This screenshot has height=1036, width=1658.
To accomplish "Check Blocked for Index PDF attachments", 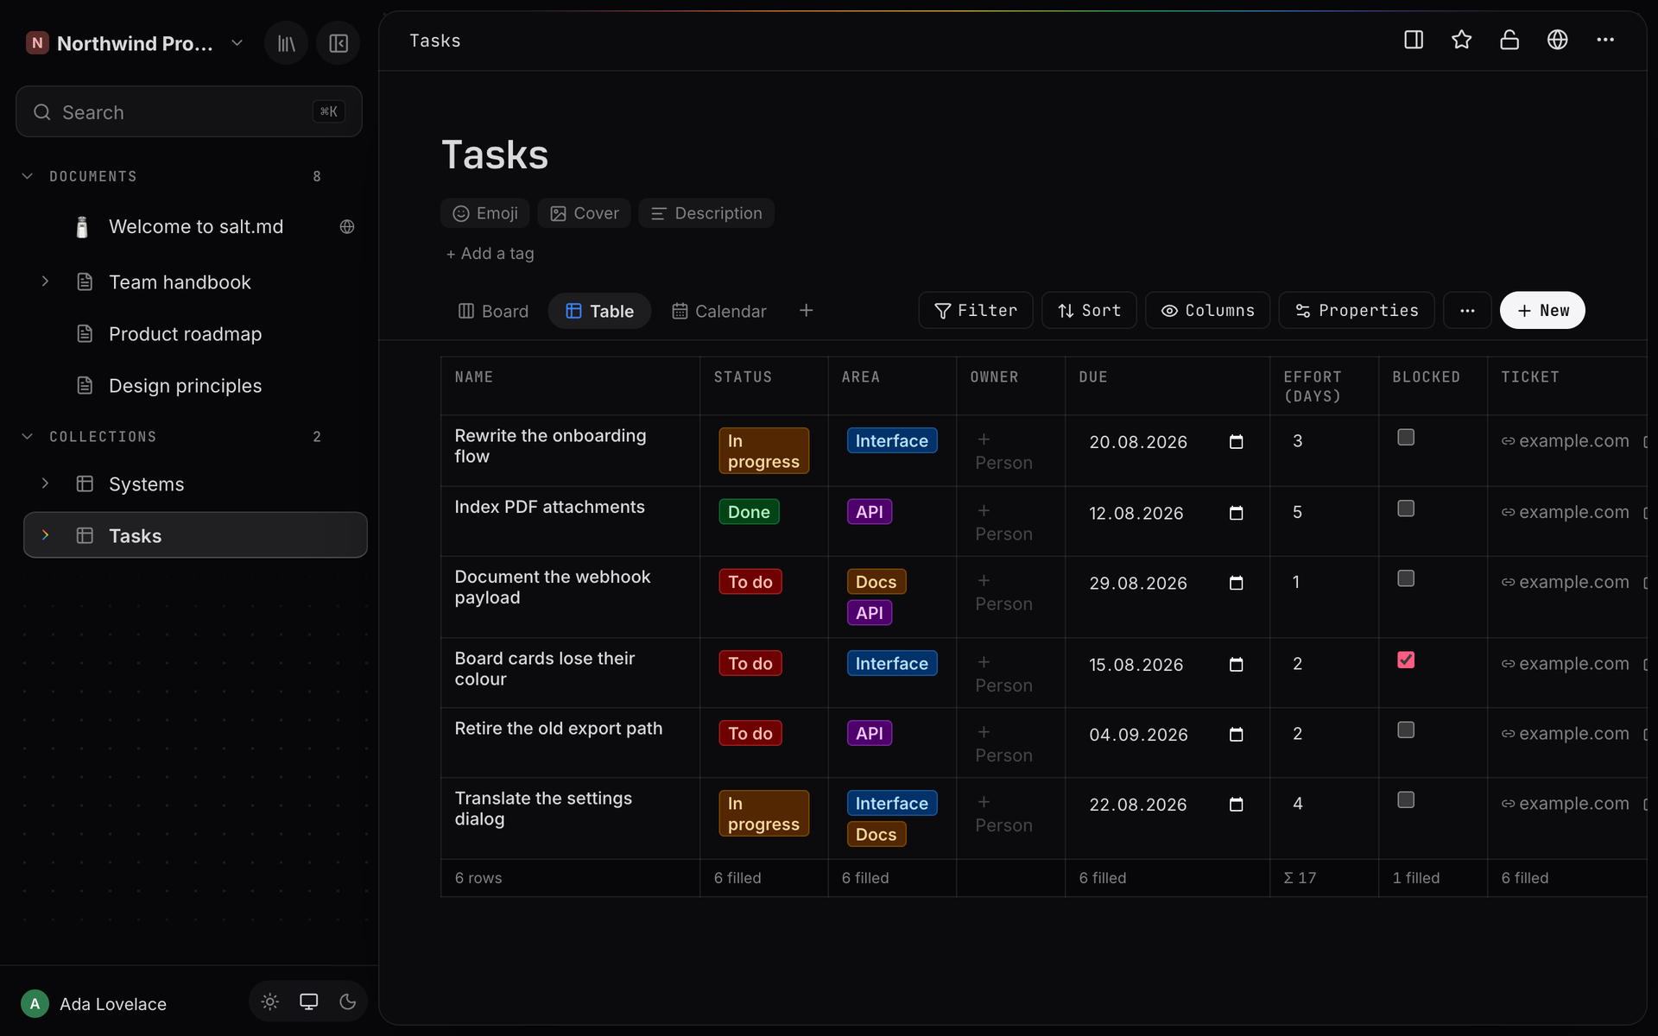I will [x=1406, y=509].
